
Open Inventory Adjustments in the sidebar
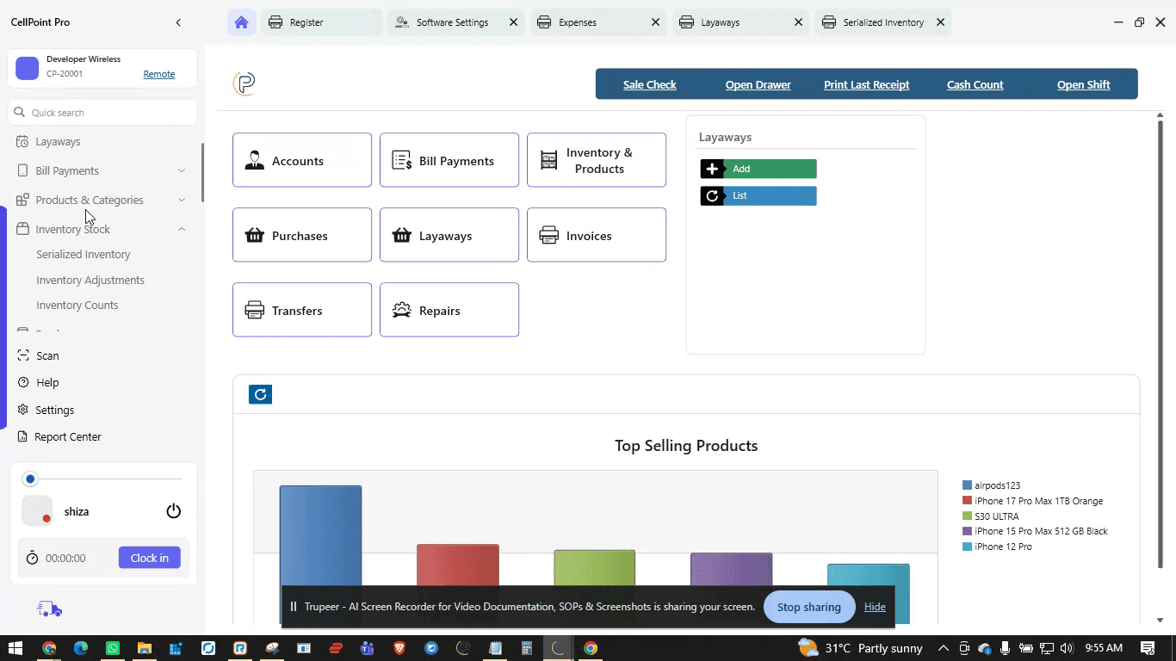coord(90,280)
